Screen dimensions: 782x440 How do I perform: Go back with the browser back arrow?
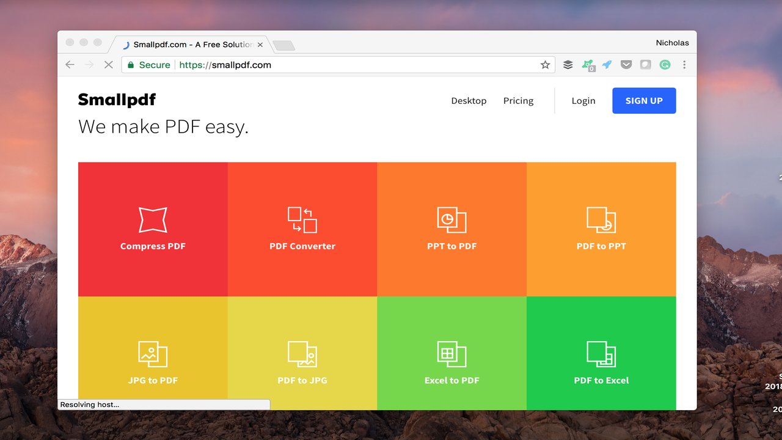(70, 65)
